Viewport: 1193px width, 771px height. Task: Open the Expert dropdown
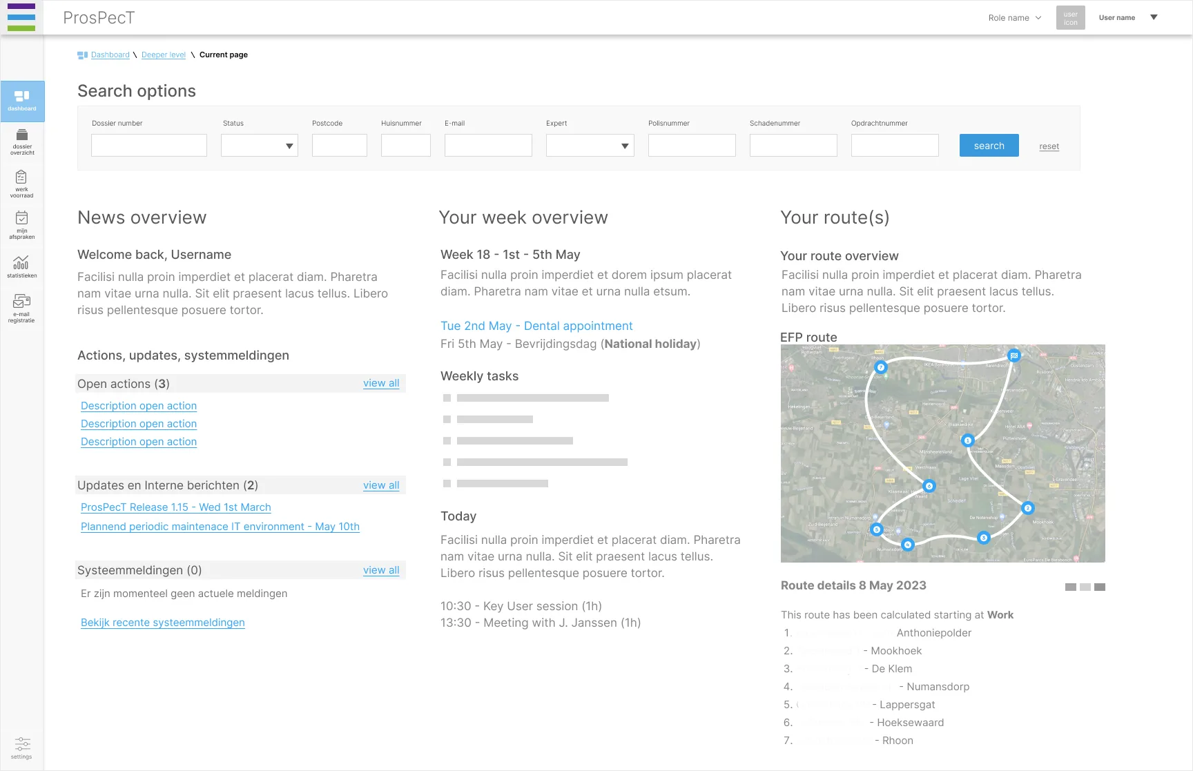click(590, 146)
